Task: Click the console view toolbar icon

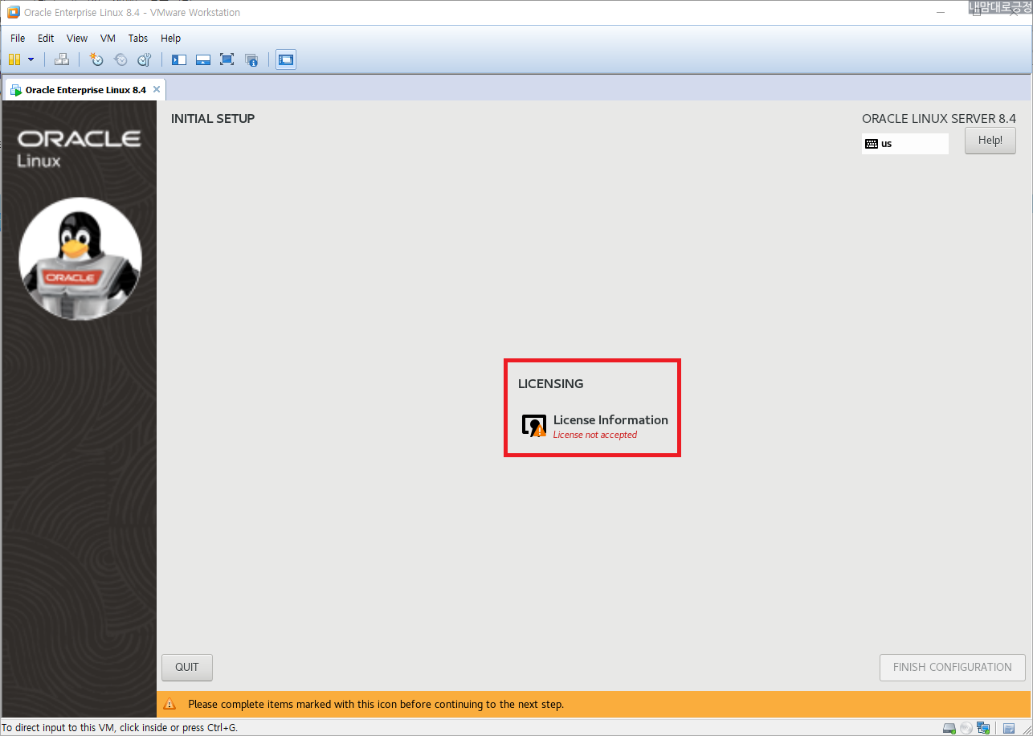Action: (x=286, y=59)
